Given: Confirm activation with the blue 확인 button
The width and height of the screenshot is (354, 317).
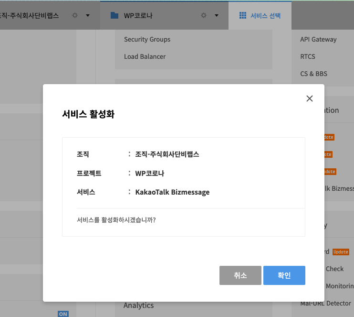Looking at the screenshot, I should [x=284, y=275].
